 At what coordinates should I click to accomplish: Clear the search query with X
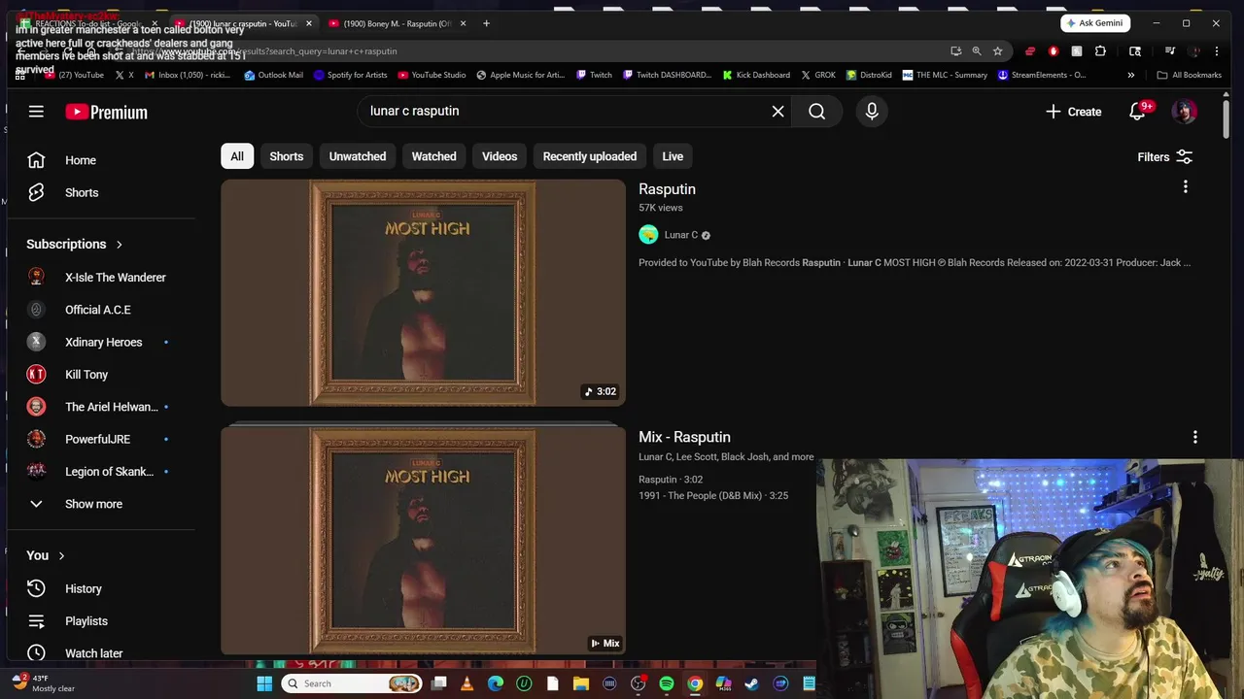click(777, 112)
